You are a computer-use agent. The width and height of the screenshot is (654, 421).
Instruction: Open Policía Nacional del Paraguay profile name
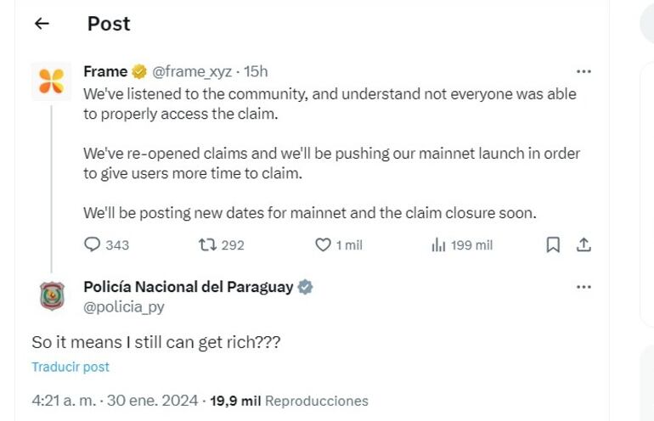click(188, 287)
